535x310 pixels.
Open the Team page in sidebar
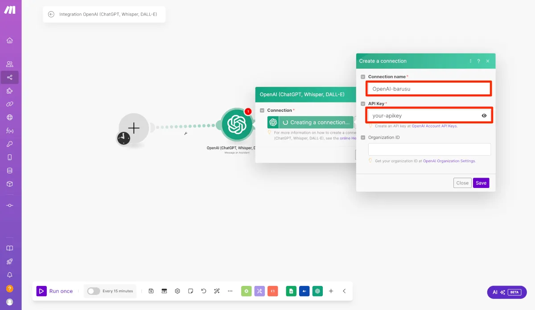click(10, 64)
